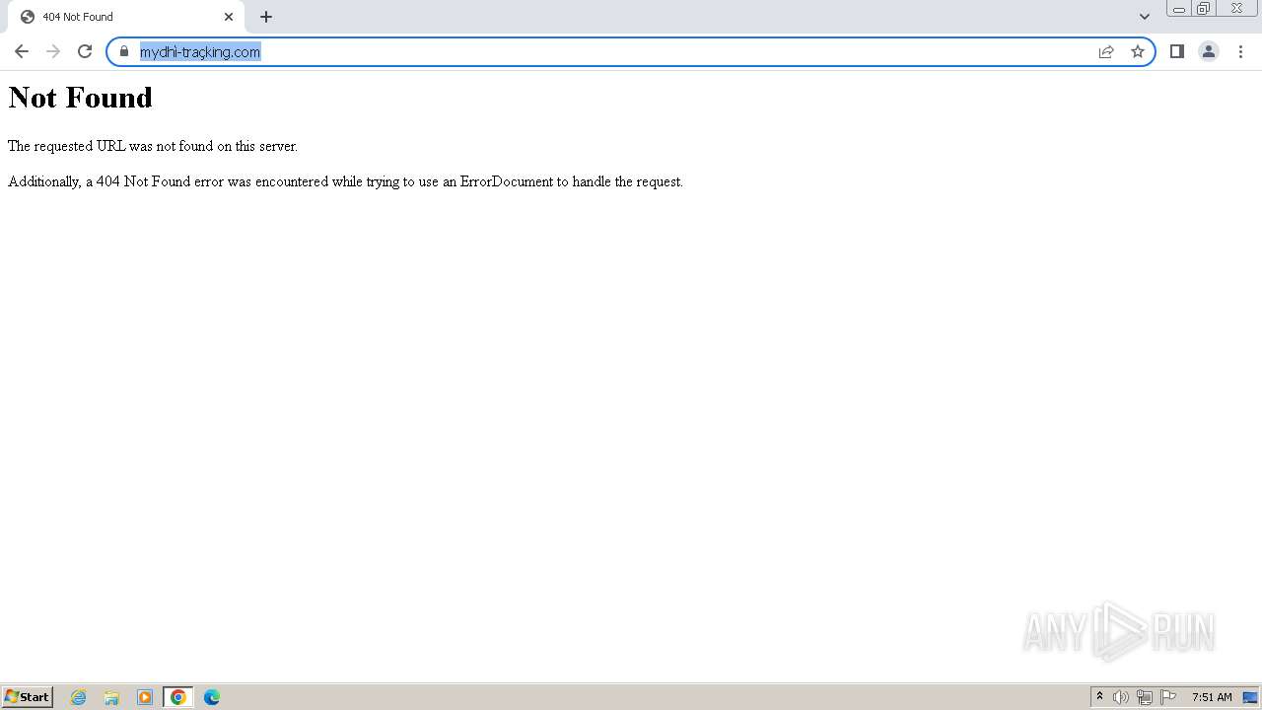Viewport: 1262px width, 710px height.
Task: Click the forward navigation arrow
Action: (x=53, y=51)
